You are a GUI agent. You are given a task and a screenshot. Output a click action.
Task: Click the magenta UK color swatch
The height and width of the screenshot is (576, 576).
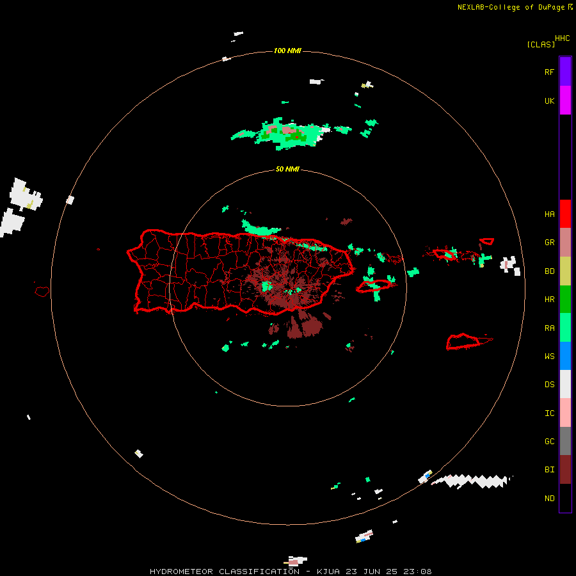point(565,100)
